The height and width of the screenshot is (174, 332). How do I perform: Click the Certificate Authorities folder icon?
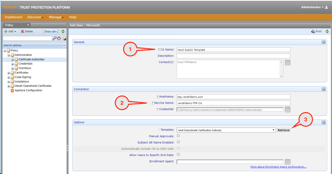pyautogui.click(x=16, y=59)
